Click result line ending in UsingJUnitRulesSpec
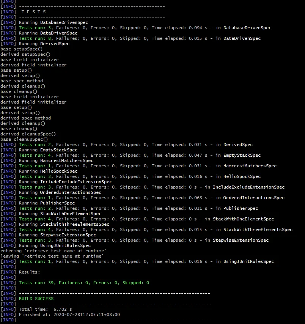 137,262
